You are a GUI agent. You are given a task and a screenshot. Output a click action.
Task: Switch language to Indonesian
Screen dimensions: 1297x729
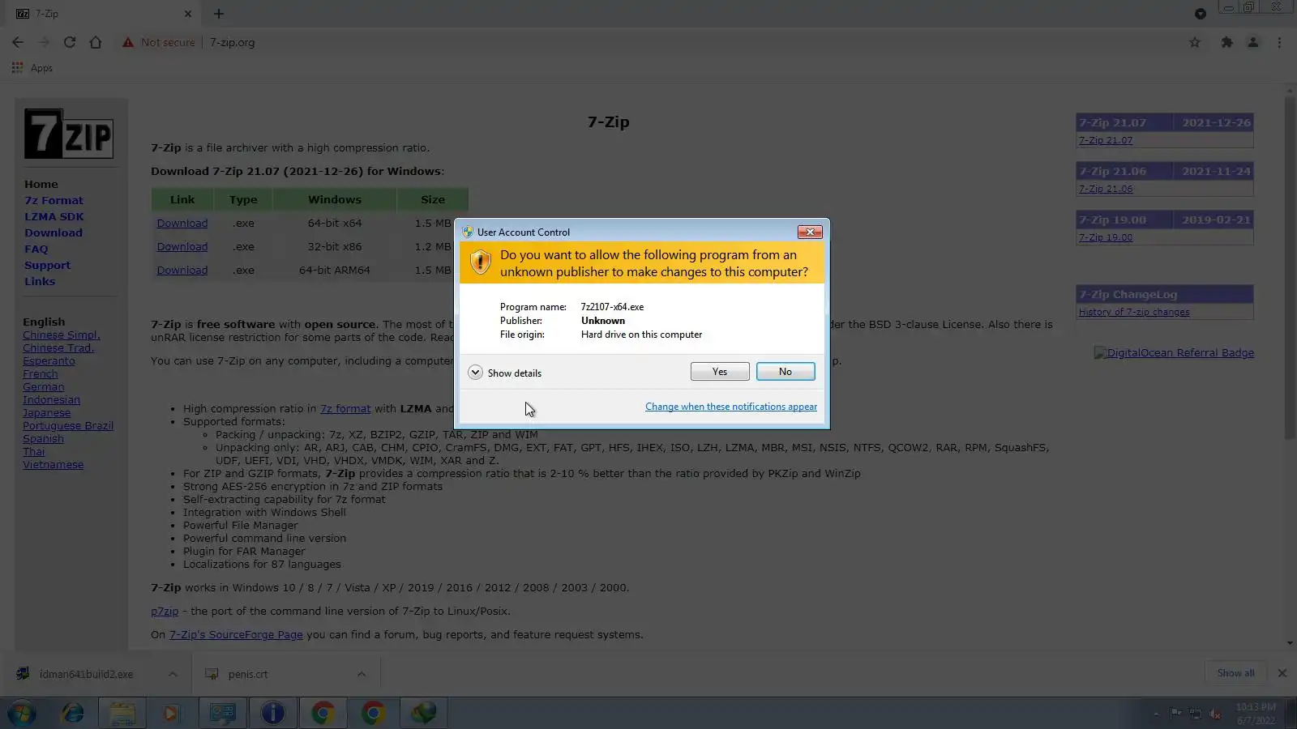pos(51,400)
